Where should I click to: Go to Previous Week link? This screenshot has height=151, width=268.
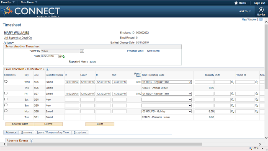pos(136,51)
